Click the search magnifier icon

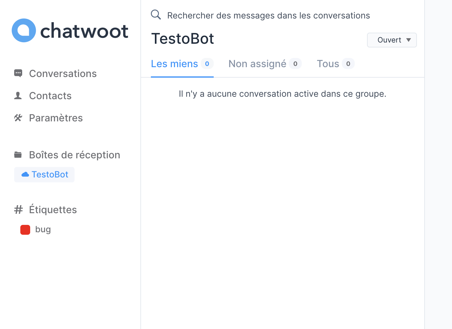pyautogui.click(x=156, y=14)
